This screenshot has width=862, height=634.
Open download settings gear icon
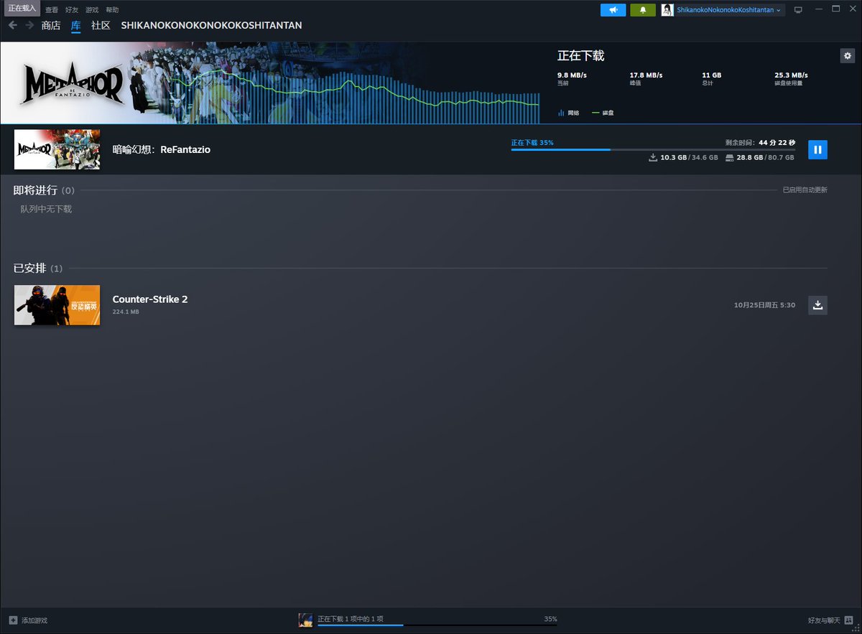848,56
